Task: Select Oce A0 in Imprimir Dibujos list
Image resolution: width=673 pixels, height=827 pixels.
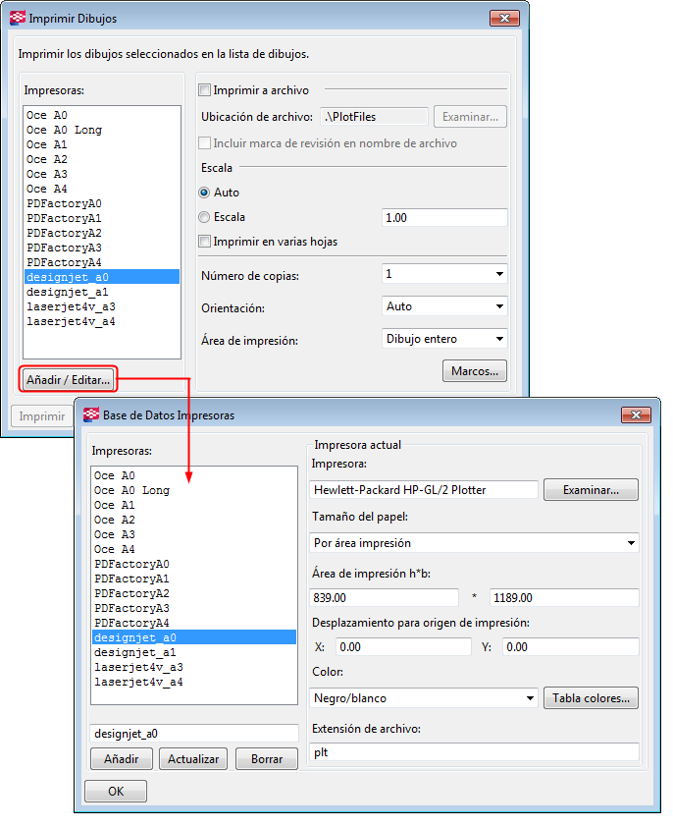Action: pos(102,115)
